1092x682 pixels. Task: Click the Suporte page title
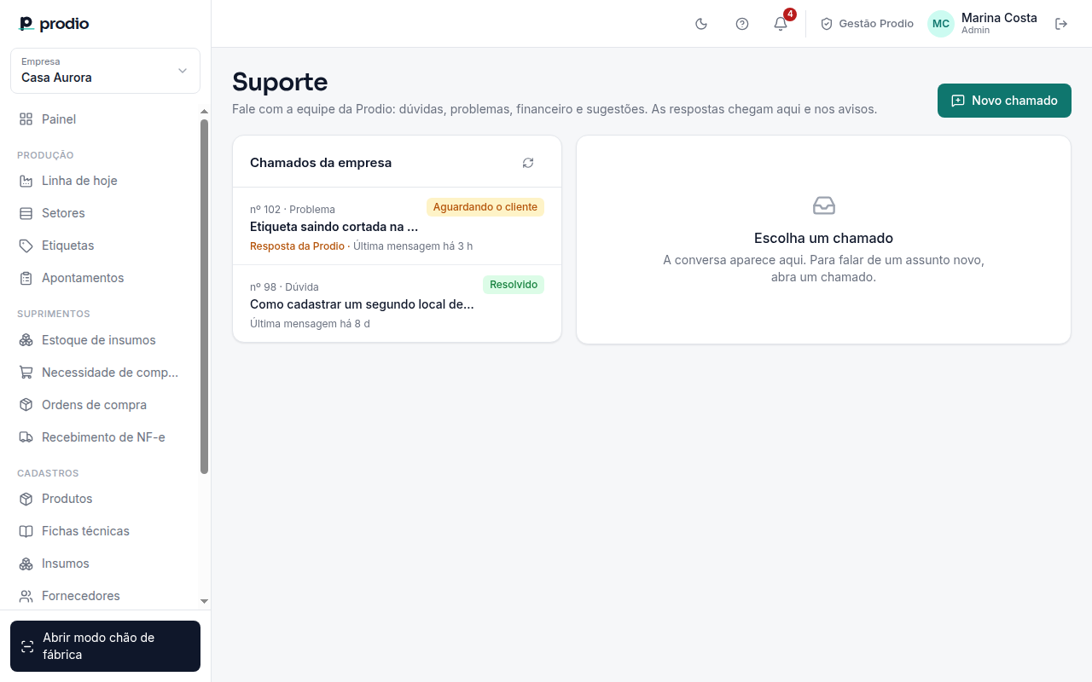tap(280, 82)
